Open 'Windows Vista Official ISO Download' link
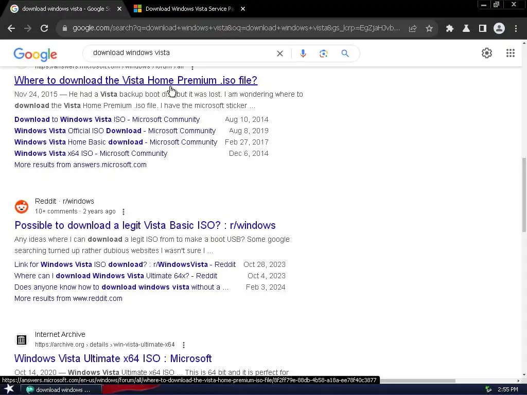Screen dimensions: 527x395 point(115,131)
